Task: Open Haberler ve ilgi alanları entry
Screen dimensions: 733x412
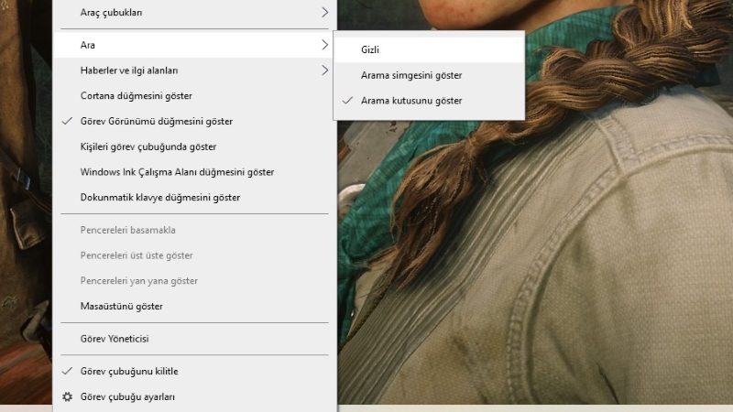Action: click(194, 70)
